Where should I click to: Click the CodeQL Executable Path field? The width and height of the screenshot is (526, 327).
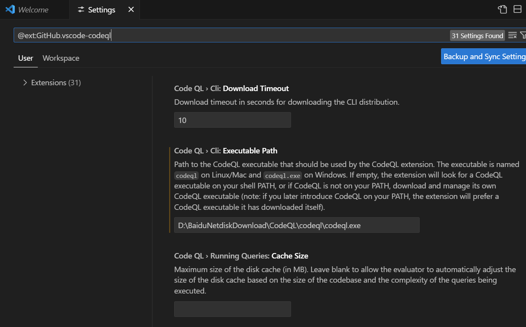coord(297,225)
